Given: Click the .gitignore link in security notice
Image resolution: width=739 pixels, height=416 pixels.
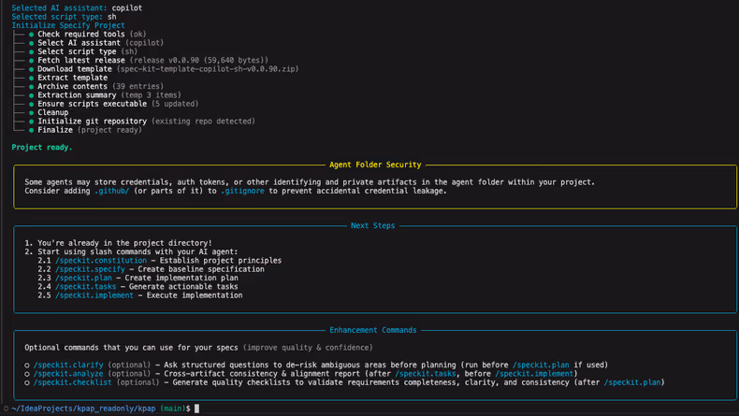Looking at the screenshot, I should pyautogui.click(x=242, y=191).
